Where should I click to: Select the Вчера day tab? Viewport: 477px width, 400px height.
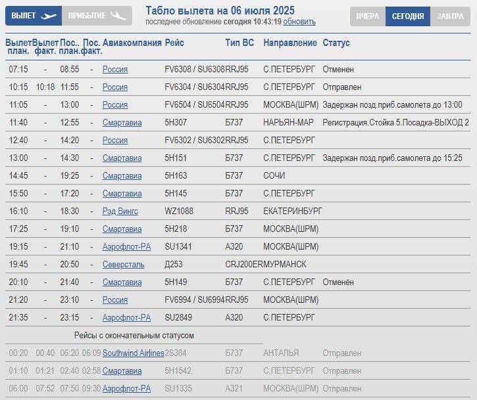pyautogui.click(x=368, y=16)
